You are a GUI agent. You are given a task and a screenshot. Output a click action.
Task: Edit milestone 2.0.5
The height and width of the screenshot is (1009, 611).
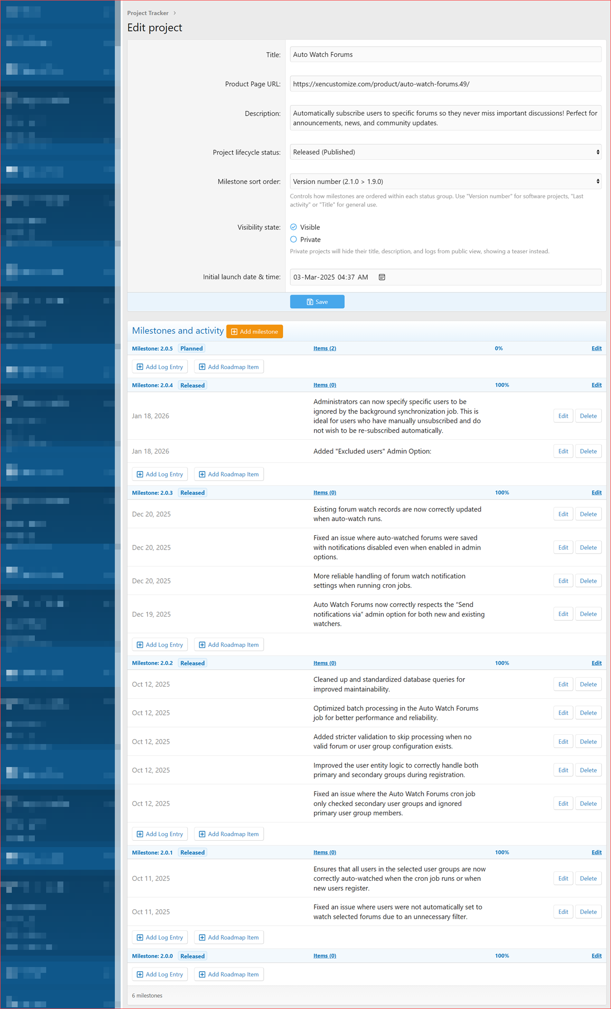(x=597, y=348)
